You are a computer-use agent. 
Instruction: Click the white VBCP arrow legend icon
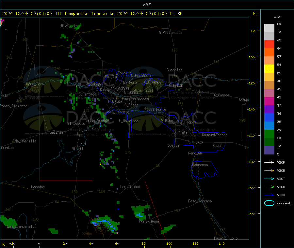269,162
